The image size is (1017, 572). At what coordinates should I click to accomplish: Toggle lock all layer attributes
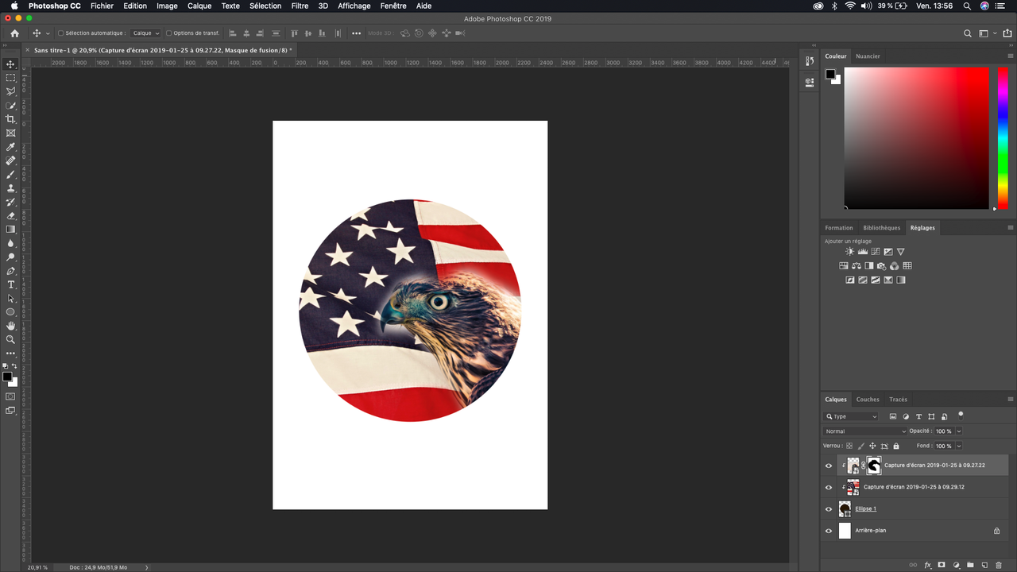click(x=896, y=446)
